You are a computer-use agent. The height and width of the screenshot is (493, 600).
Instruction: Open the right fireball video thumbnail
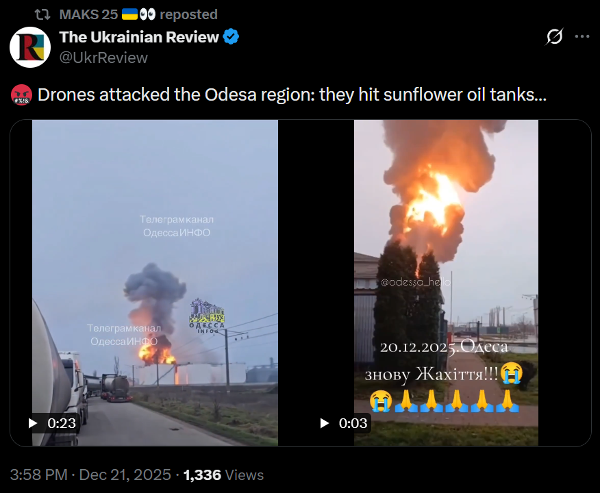(446, 283)
